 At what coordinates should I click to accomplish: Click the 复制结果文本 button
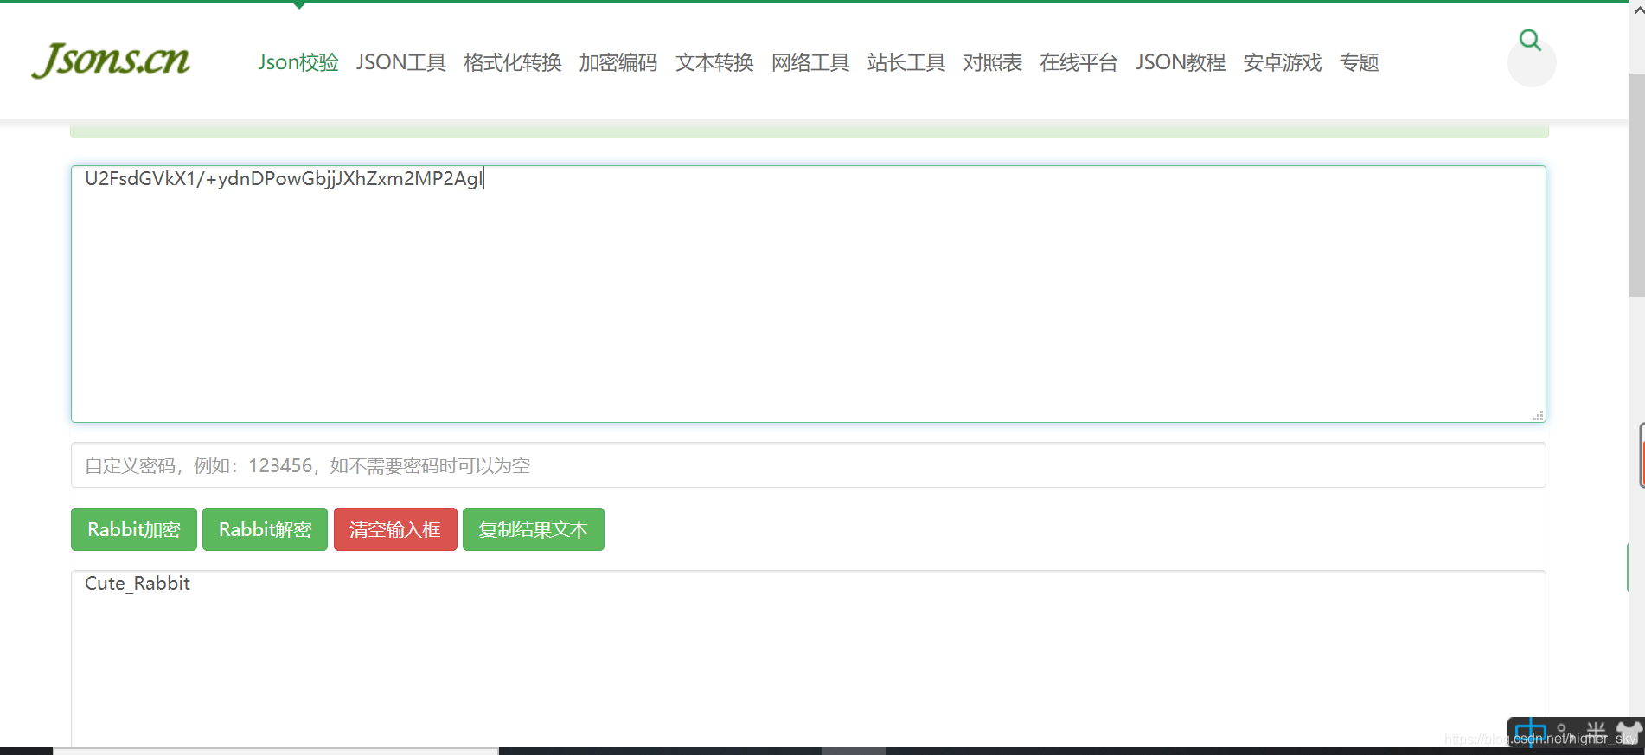pos(534,529)
